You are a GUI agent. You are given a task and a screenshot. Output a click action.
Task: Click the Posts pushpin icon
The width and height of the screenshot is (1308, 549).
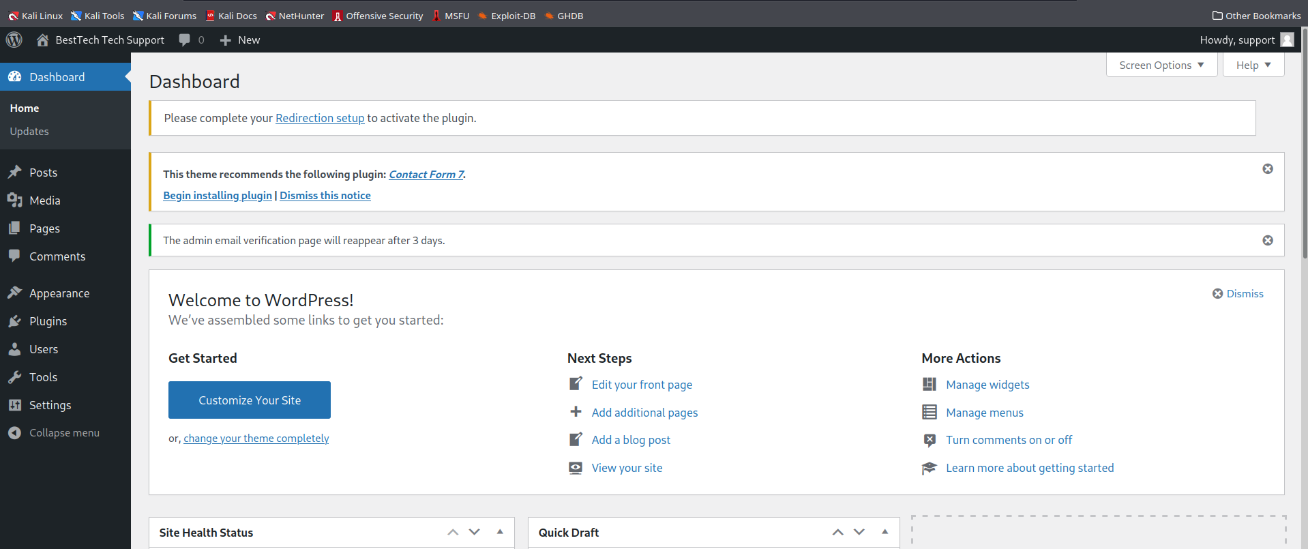coord(14,172)
